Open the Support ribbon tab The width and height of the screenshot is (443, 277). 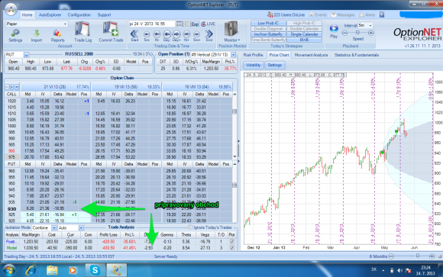click(104, 15)
